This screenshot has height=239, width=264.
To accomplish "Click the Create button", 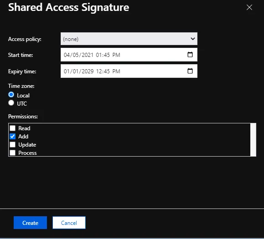I will [30, 223].
